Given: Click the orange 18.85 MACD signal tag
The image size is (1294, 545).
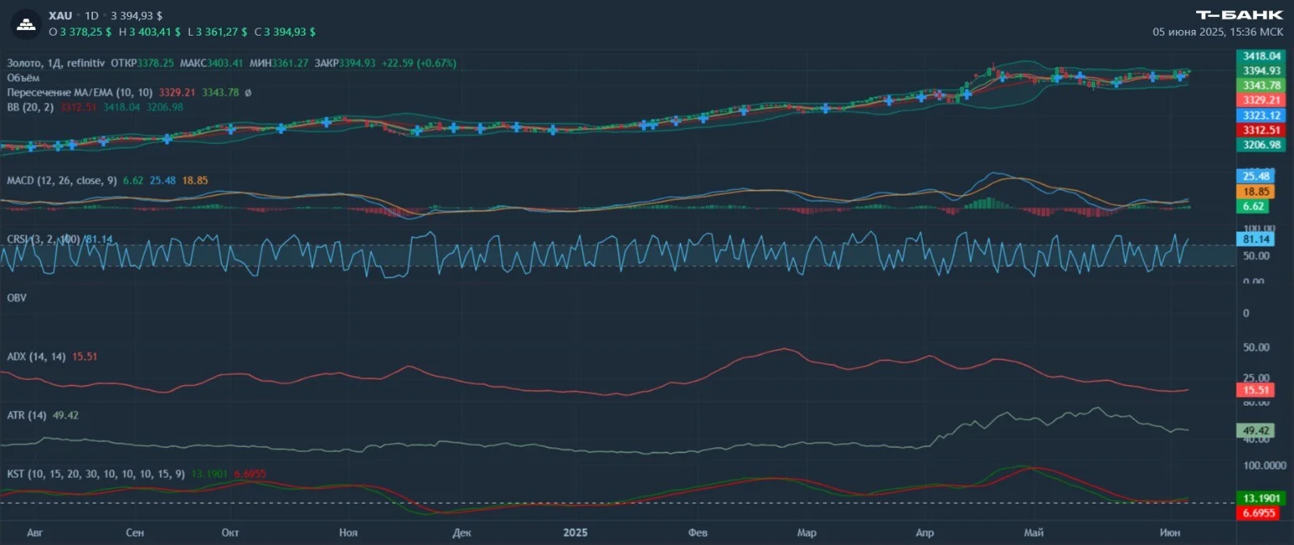Looking at the screenshot, I should (1256, 192).
